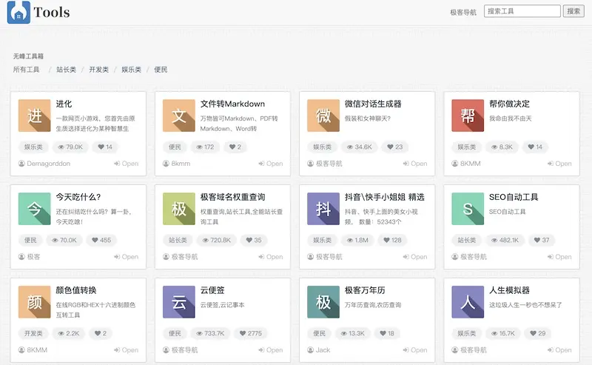Image resolution: width=592 pixels, height=365 pixels.
Task: Click the 云 icon of 云便签
Action: pos(179,302)
